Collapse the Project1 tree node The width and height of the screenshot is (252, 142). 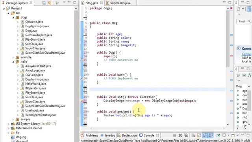click(x=4, y=9)
